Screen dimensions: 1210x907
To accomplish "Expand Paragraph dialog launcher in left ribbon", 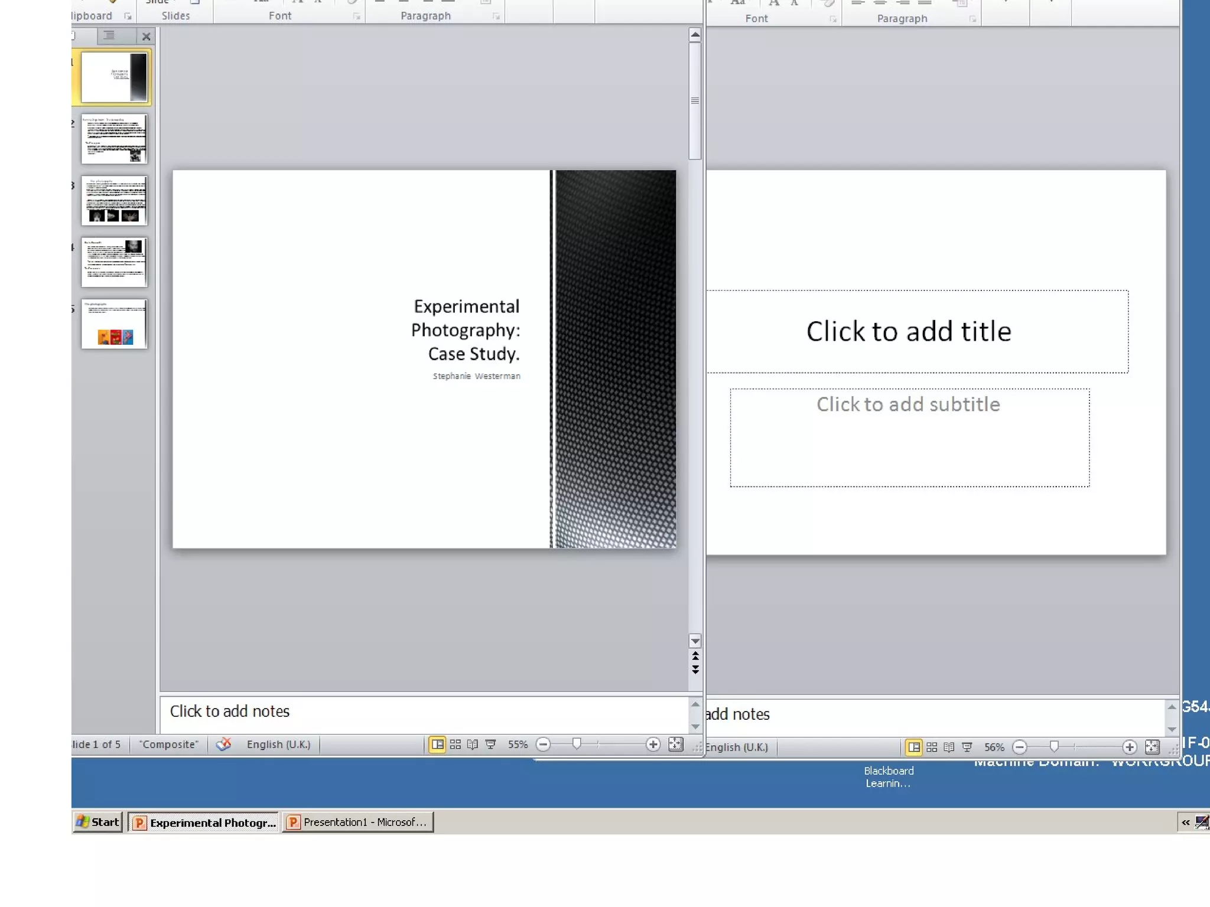I will point(496,17).
